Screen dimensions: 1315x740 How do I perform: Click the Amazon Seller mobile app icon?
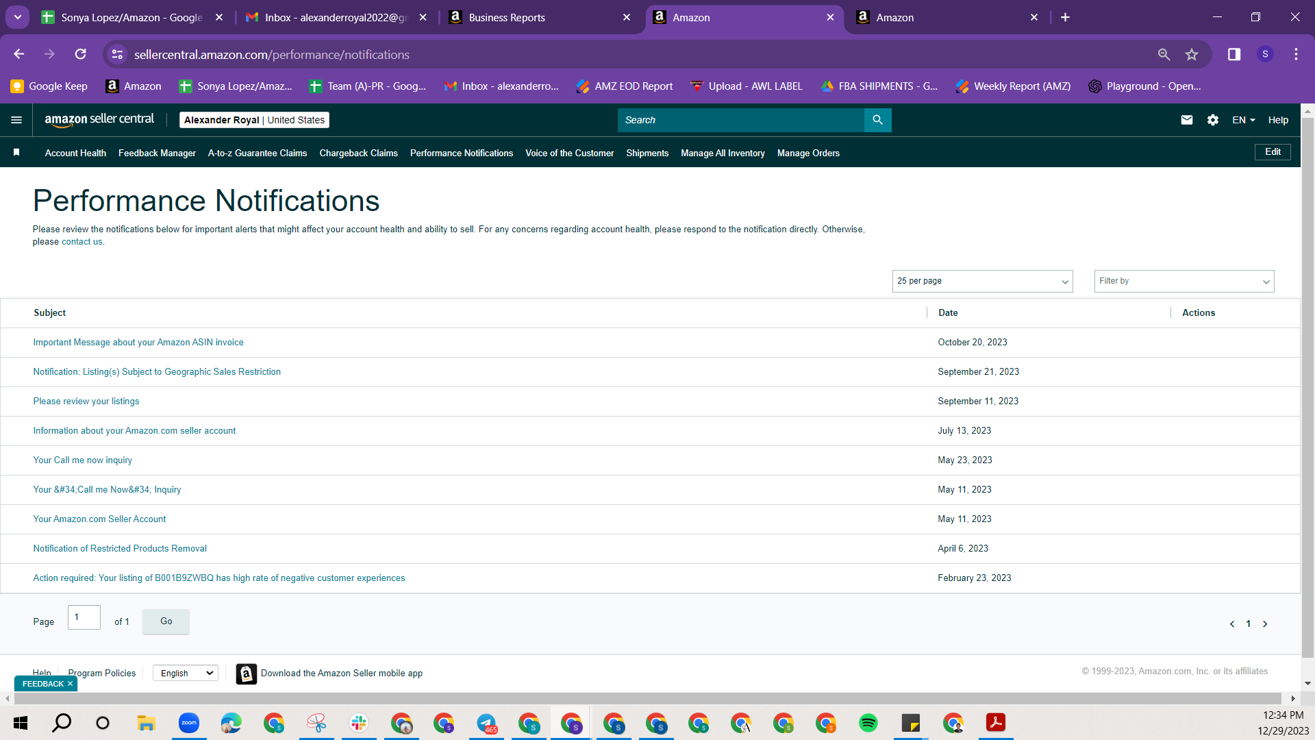(x=247, y=674)
